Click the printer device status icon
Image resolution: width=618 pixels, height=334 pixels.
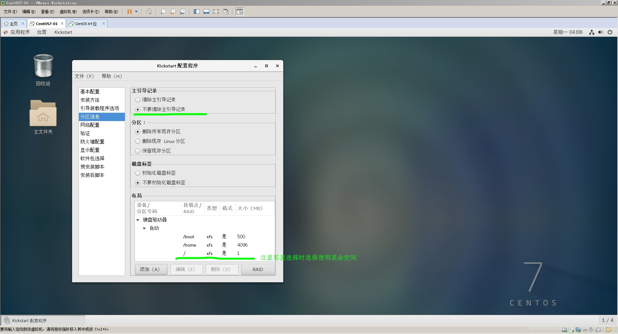coord(585,330)
